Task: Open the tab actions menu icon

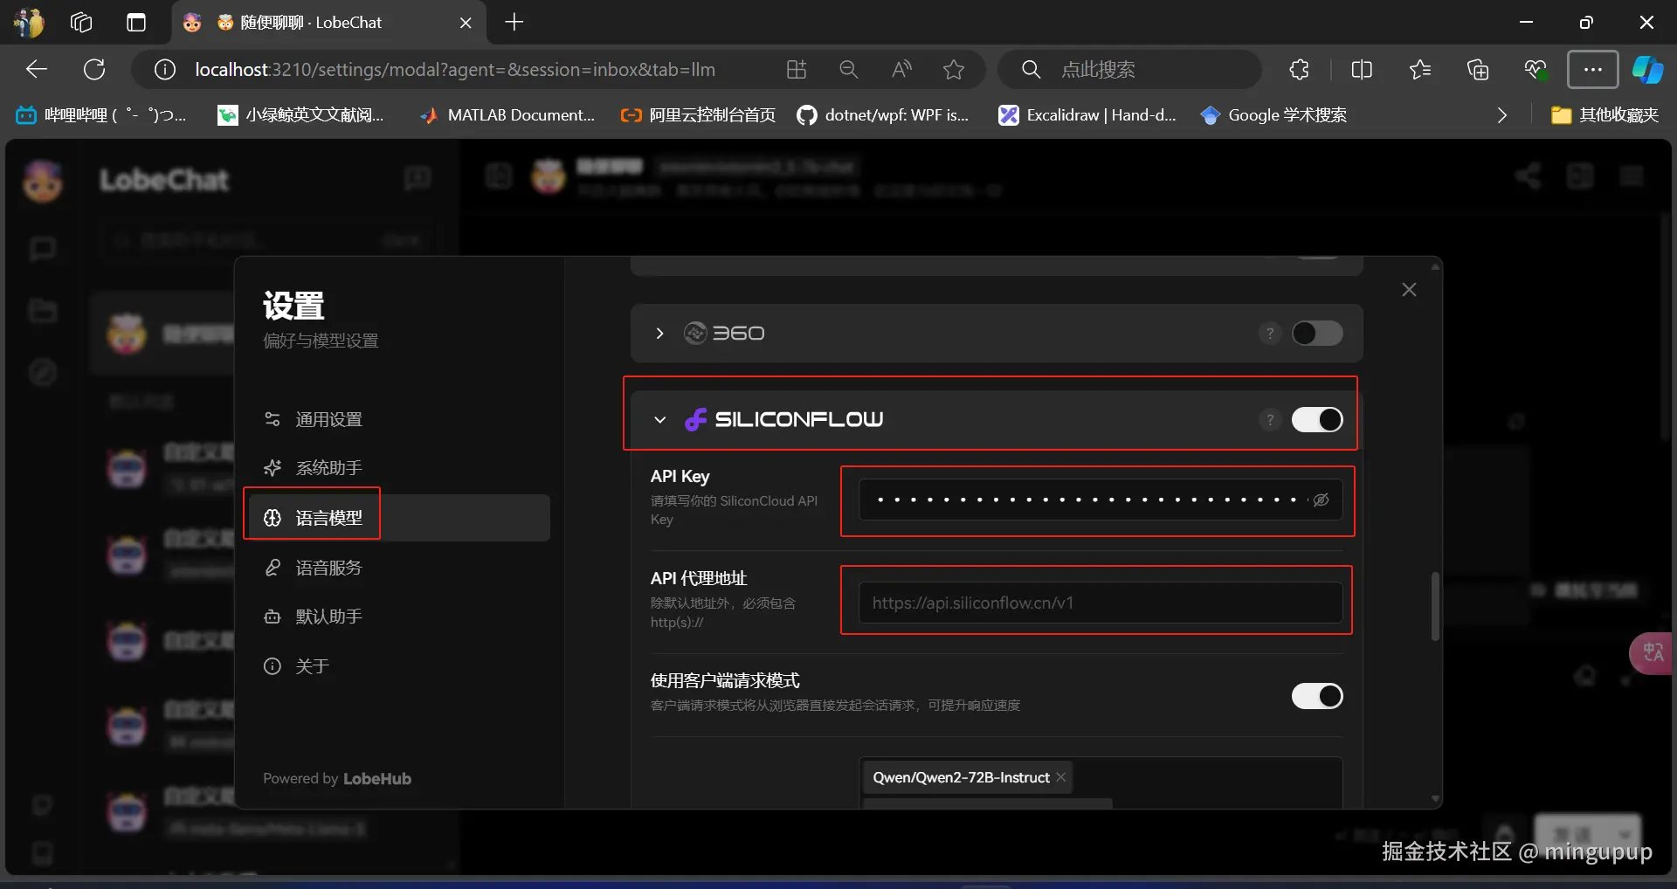Action: pos(136,22)
